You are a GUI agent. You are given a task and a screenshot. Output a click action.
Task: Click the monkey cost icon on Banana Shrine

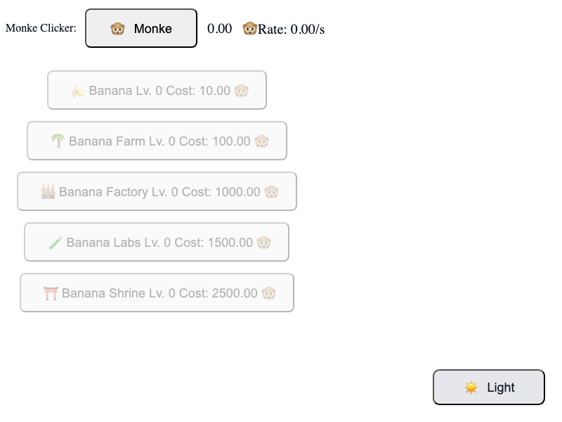[268, 293]
